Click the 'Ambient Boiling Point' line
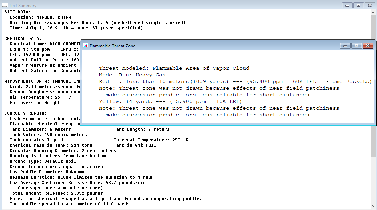Screen dimensions: 377x210 44,60
